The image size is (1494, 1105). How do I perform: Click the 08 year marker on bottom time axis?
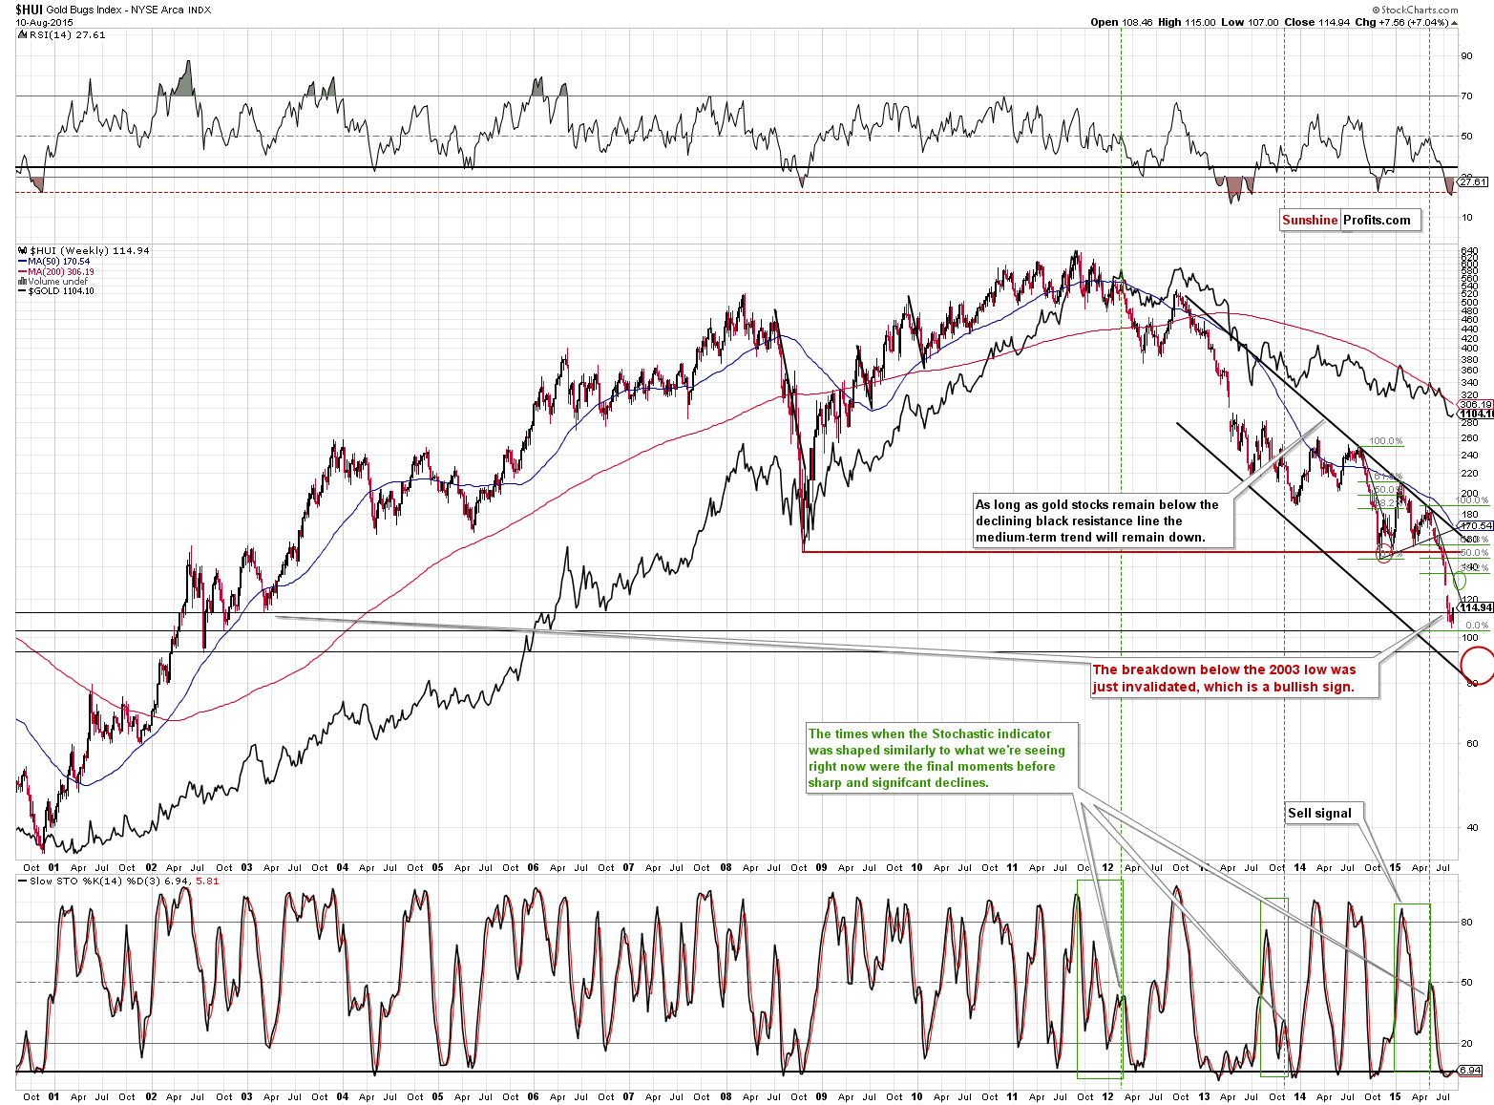726,1096
